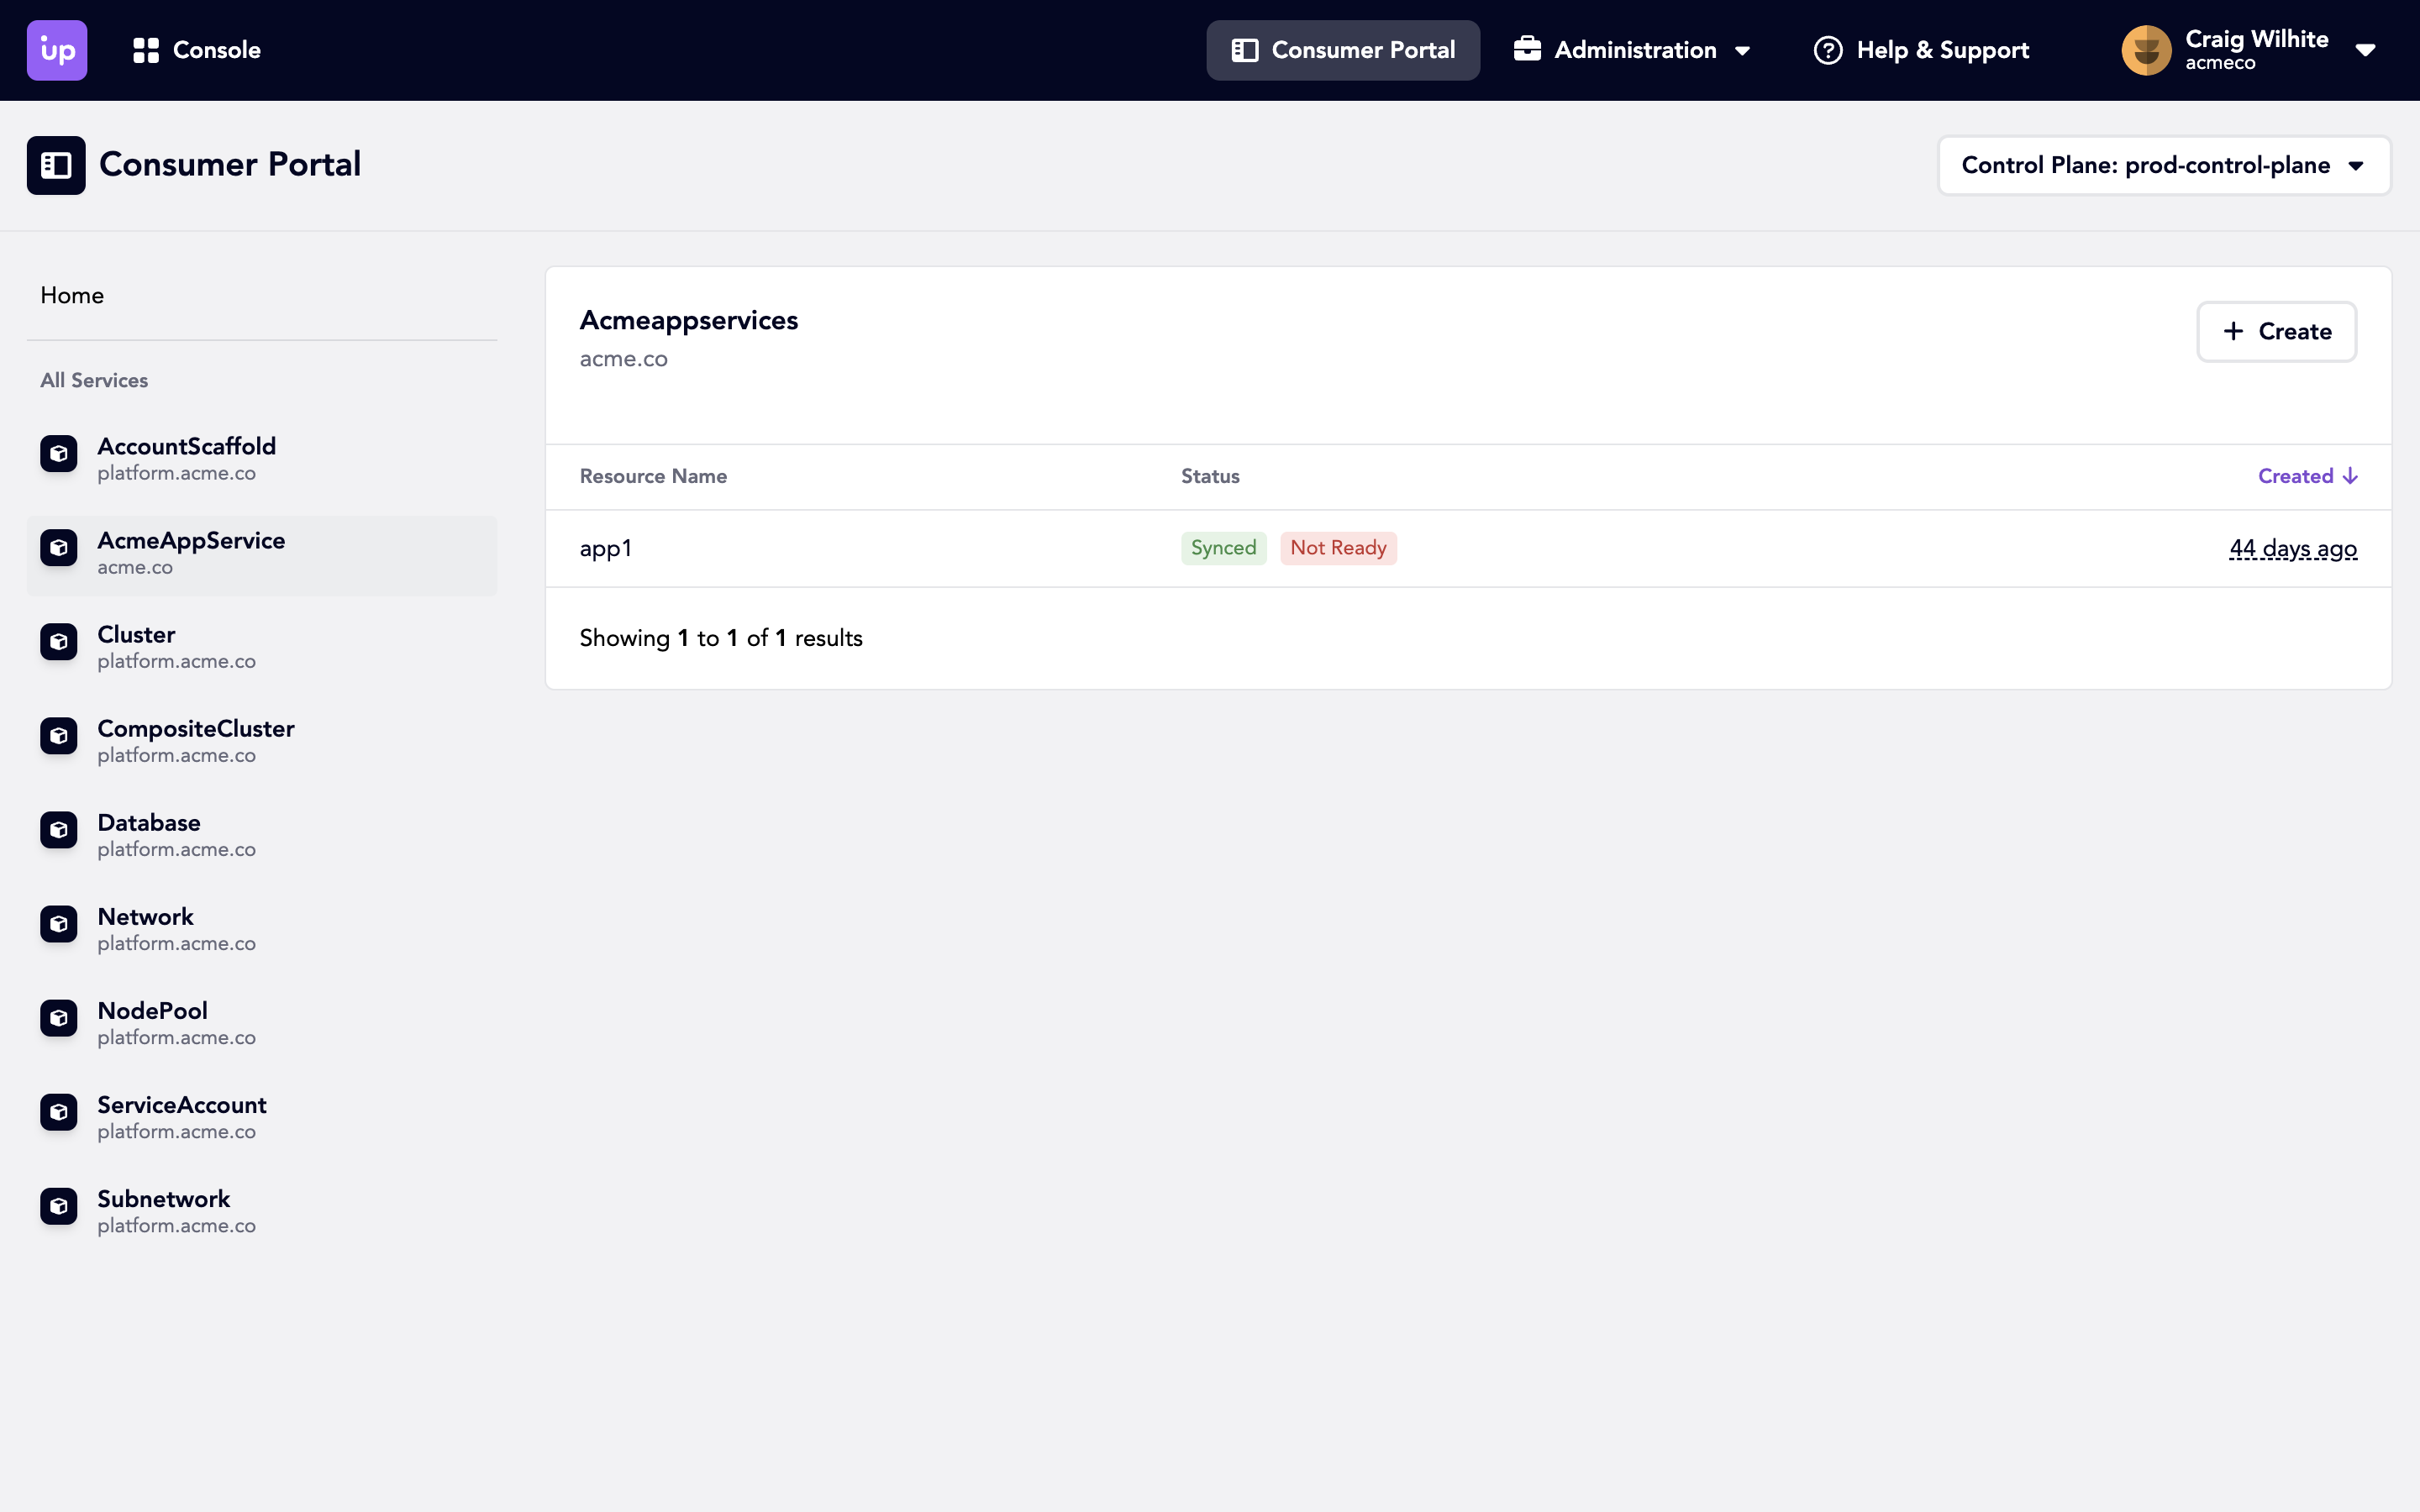2420x1512 pixels.
Task: Click the Subnetwork service cube icon
Action: 59,1206
